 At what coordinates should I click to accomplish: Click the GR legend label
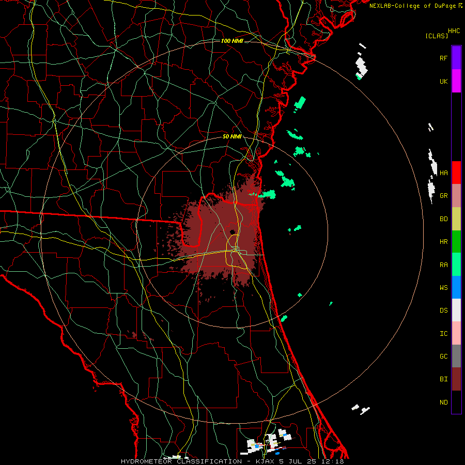(x=444, y=196)
